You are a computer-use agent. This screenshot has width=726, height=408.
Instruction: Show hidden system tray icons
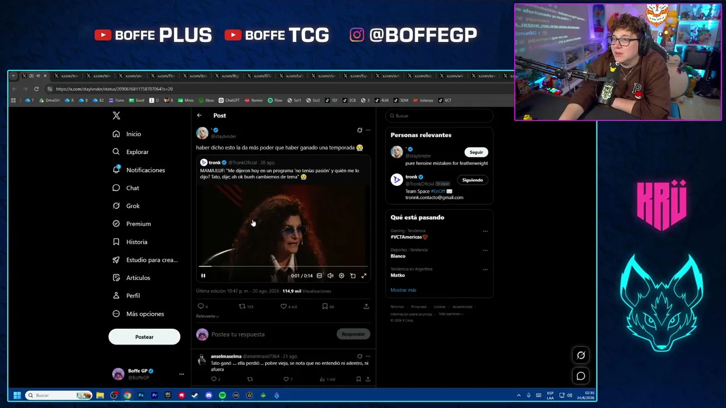[518, 396]
